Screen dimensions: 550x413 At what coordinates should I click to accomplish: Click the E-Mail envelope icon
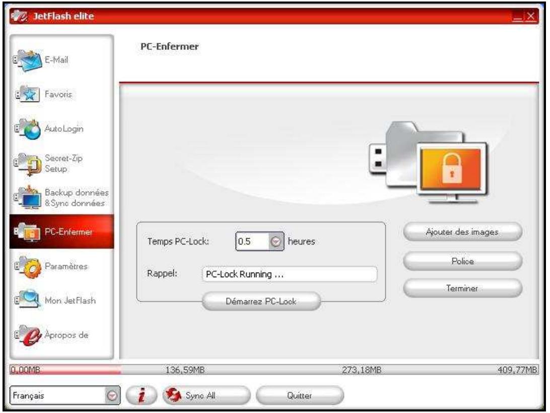(28, 60)
